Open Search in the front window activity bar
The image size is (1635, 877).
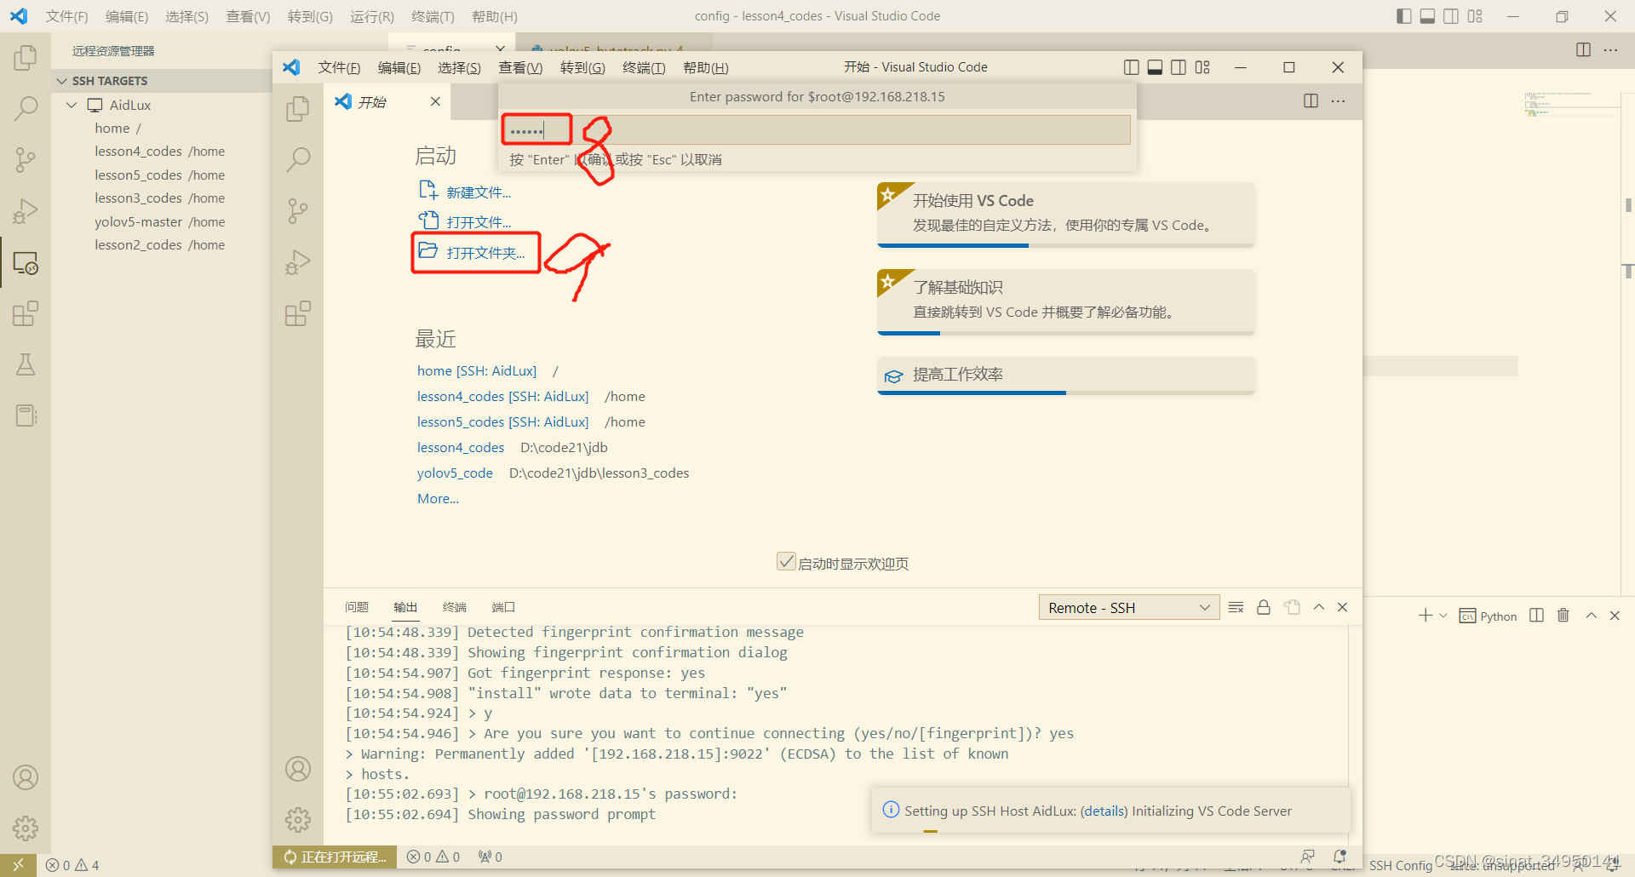298,159
